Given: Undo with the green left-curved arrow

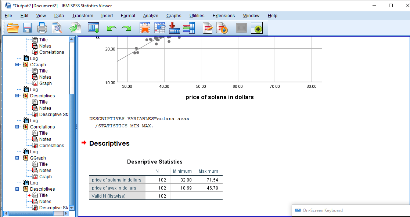Looking at the screenshot, I should tap(112, 28).
